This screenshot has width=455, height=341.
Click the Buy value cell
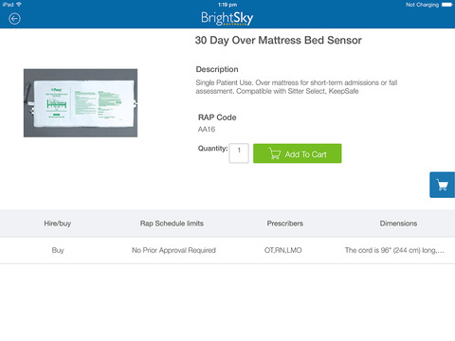(58, 250)
